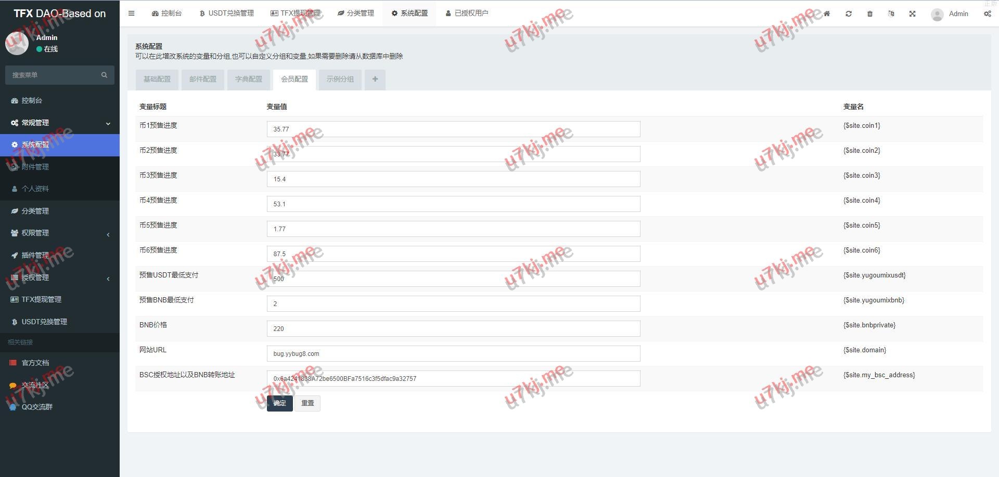Click the search icon in sidebar search box
This screenshot has height=477, width=999.
(104, 75)
